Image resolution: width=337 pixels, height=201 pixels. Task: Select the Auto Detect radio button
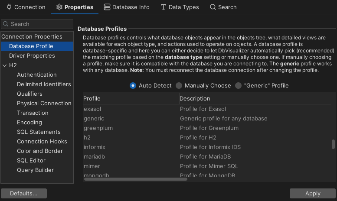click(x=133, y=86)
